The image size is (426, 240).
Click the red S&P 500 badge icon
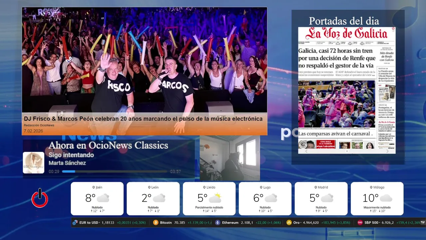[x=360, y=223]
